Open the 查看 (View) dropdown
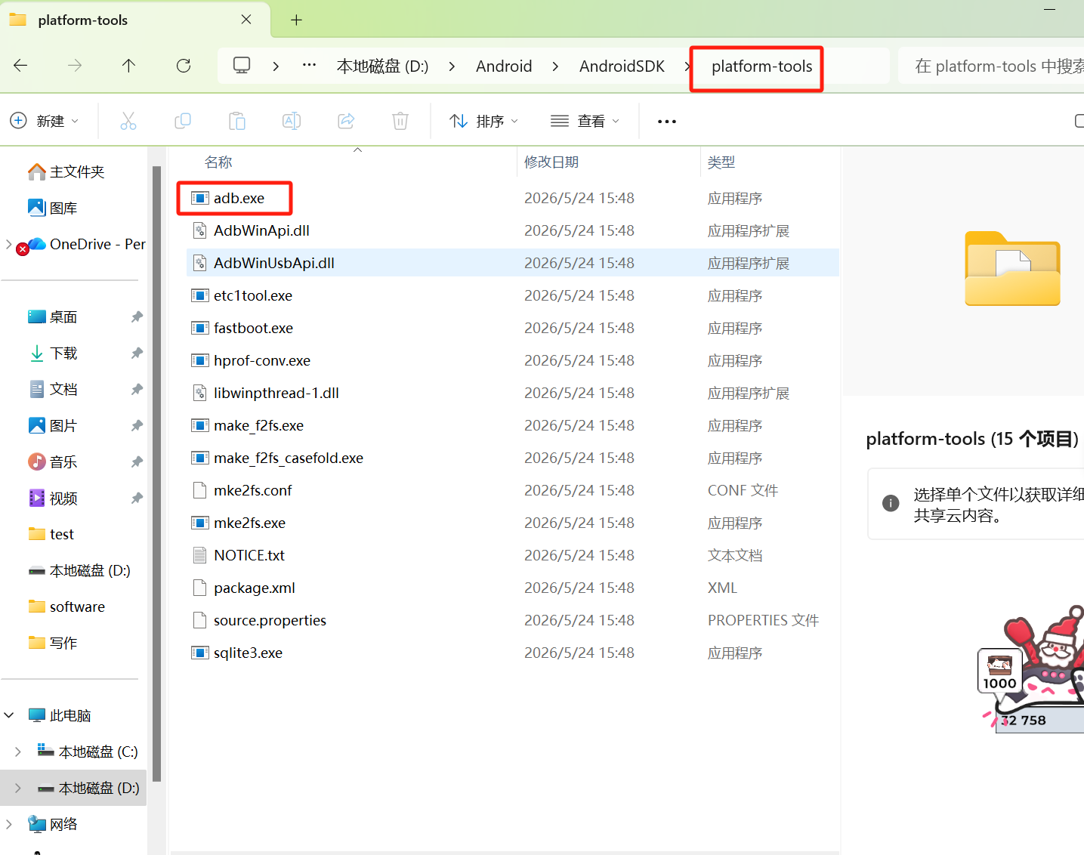The height and width of the screenshot is (855, 1084). point(585,121)
